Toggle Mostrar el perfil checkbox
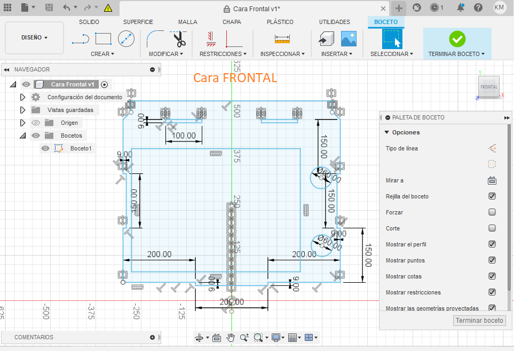The height and width of the screenshot is (351, 514). (492, 244)
